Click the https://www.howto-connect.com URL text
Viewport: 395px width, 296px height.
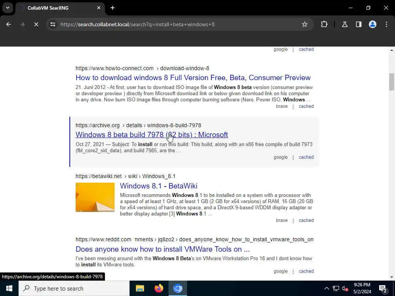click(114, 68)
